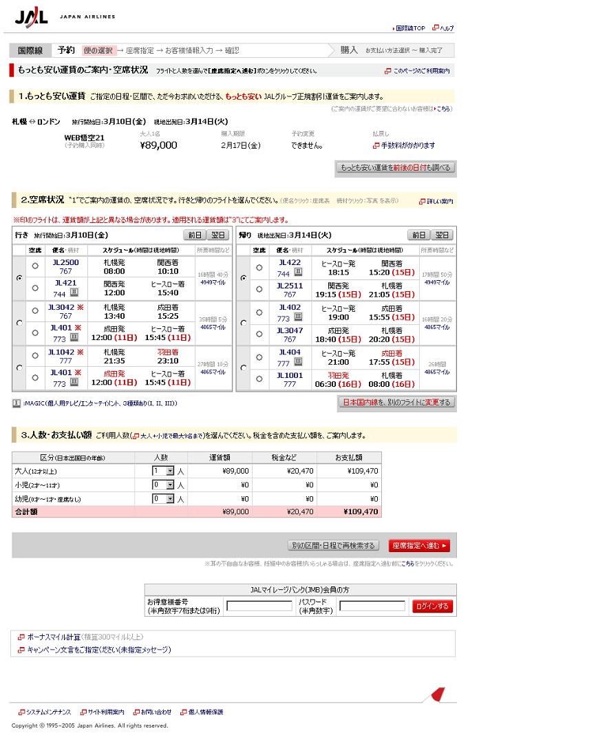Click the 翌日 button for the outbound flight
The width and height of the screenshot is (596, 742).
point(218,235)
